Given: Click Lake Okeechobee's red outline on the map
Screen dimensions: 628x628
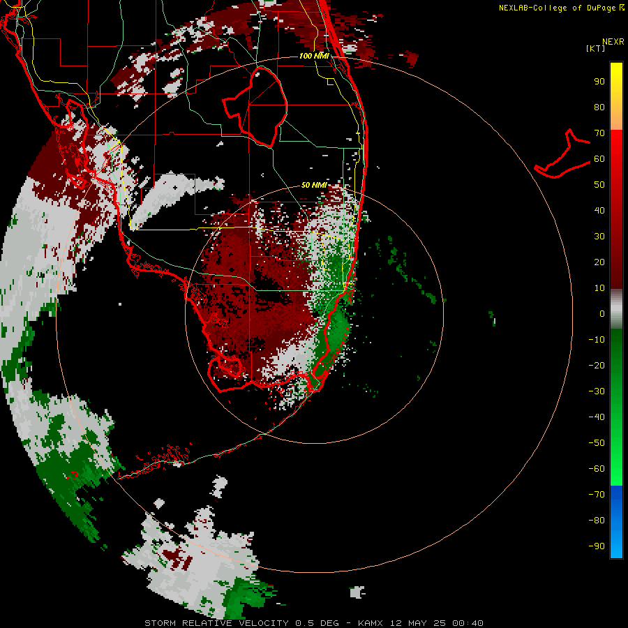Looking at the screenshot, I should pyautogui.click(x=255, y=107).
